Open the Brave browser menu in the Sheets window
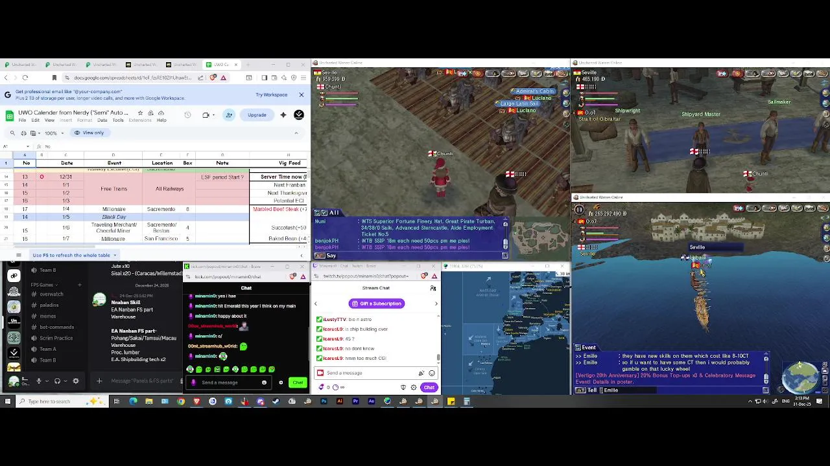The width and height of the screenshot is (830, 466). pyautogui.click(x=304, y=78)
